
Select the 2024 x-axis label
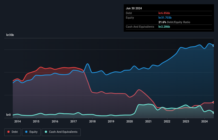[x=204, y=121]
